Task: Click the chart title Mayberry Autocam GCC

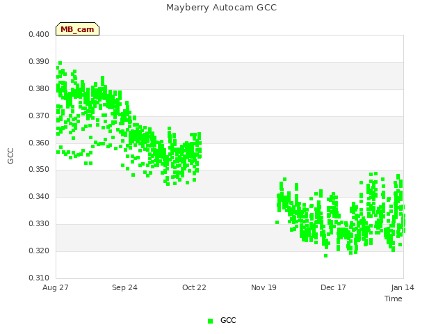Action: point(221,8)
